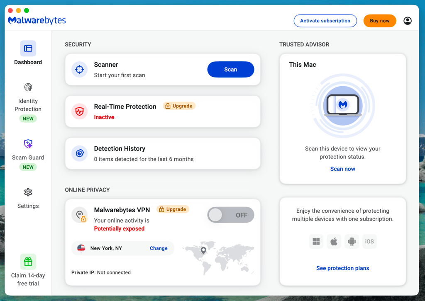Screen dimensions: 425x301
Task: Turn on the Malwarebytes VPN toggle
Action: coord(231,215)
